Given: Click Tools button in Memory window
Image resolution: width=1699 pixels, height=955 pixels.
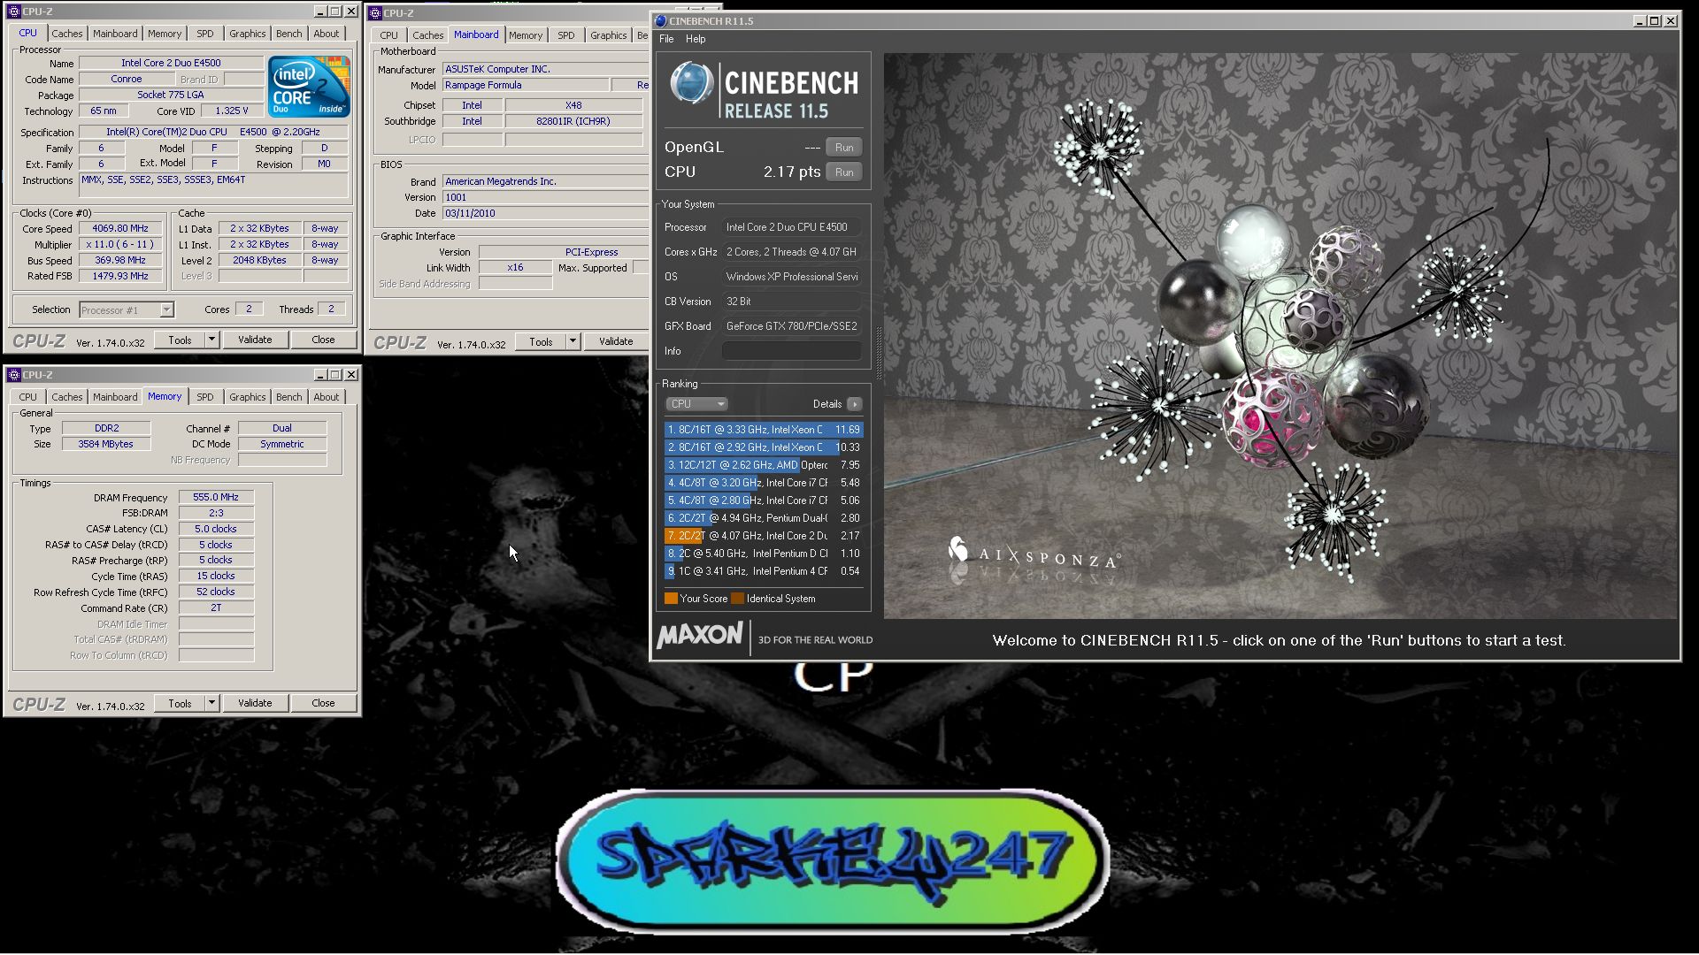Looking at the screenshot, I should click(x=180, y=703).
